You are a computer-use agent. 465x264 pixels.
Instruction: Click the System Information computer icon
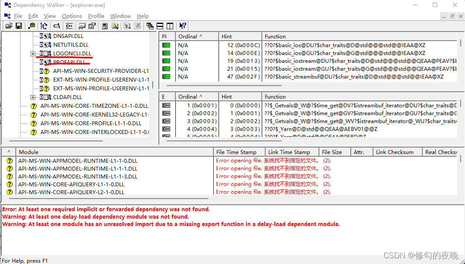(105, 26)
